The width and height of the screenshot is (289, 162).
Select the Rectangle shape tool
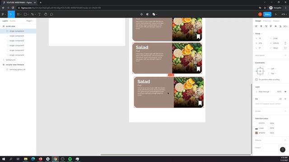click(x=25, y=14)
